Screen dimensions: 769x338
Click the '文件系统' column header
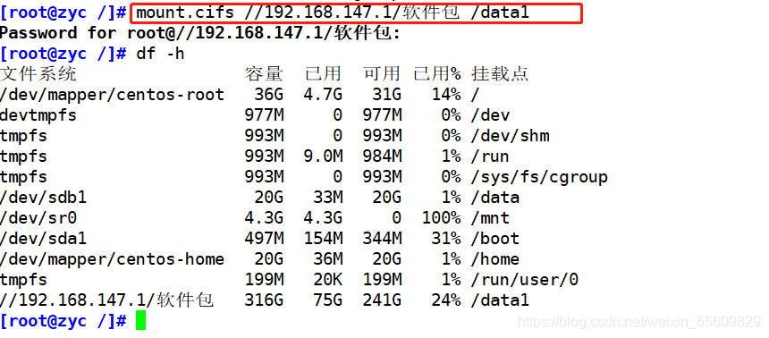[x=38, y=74]
